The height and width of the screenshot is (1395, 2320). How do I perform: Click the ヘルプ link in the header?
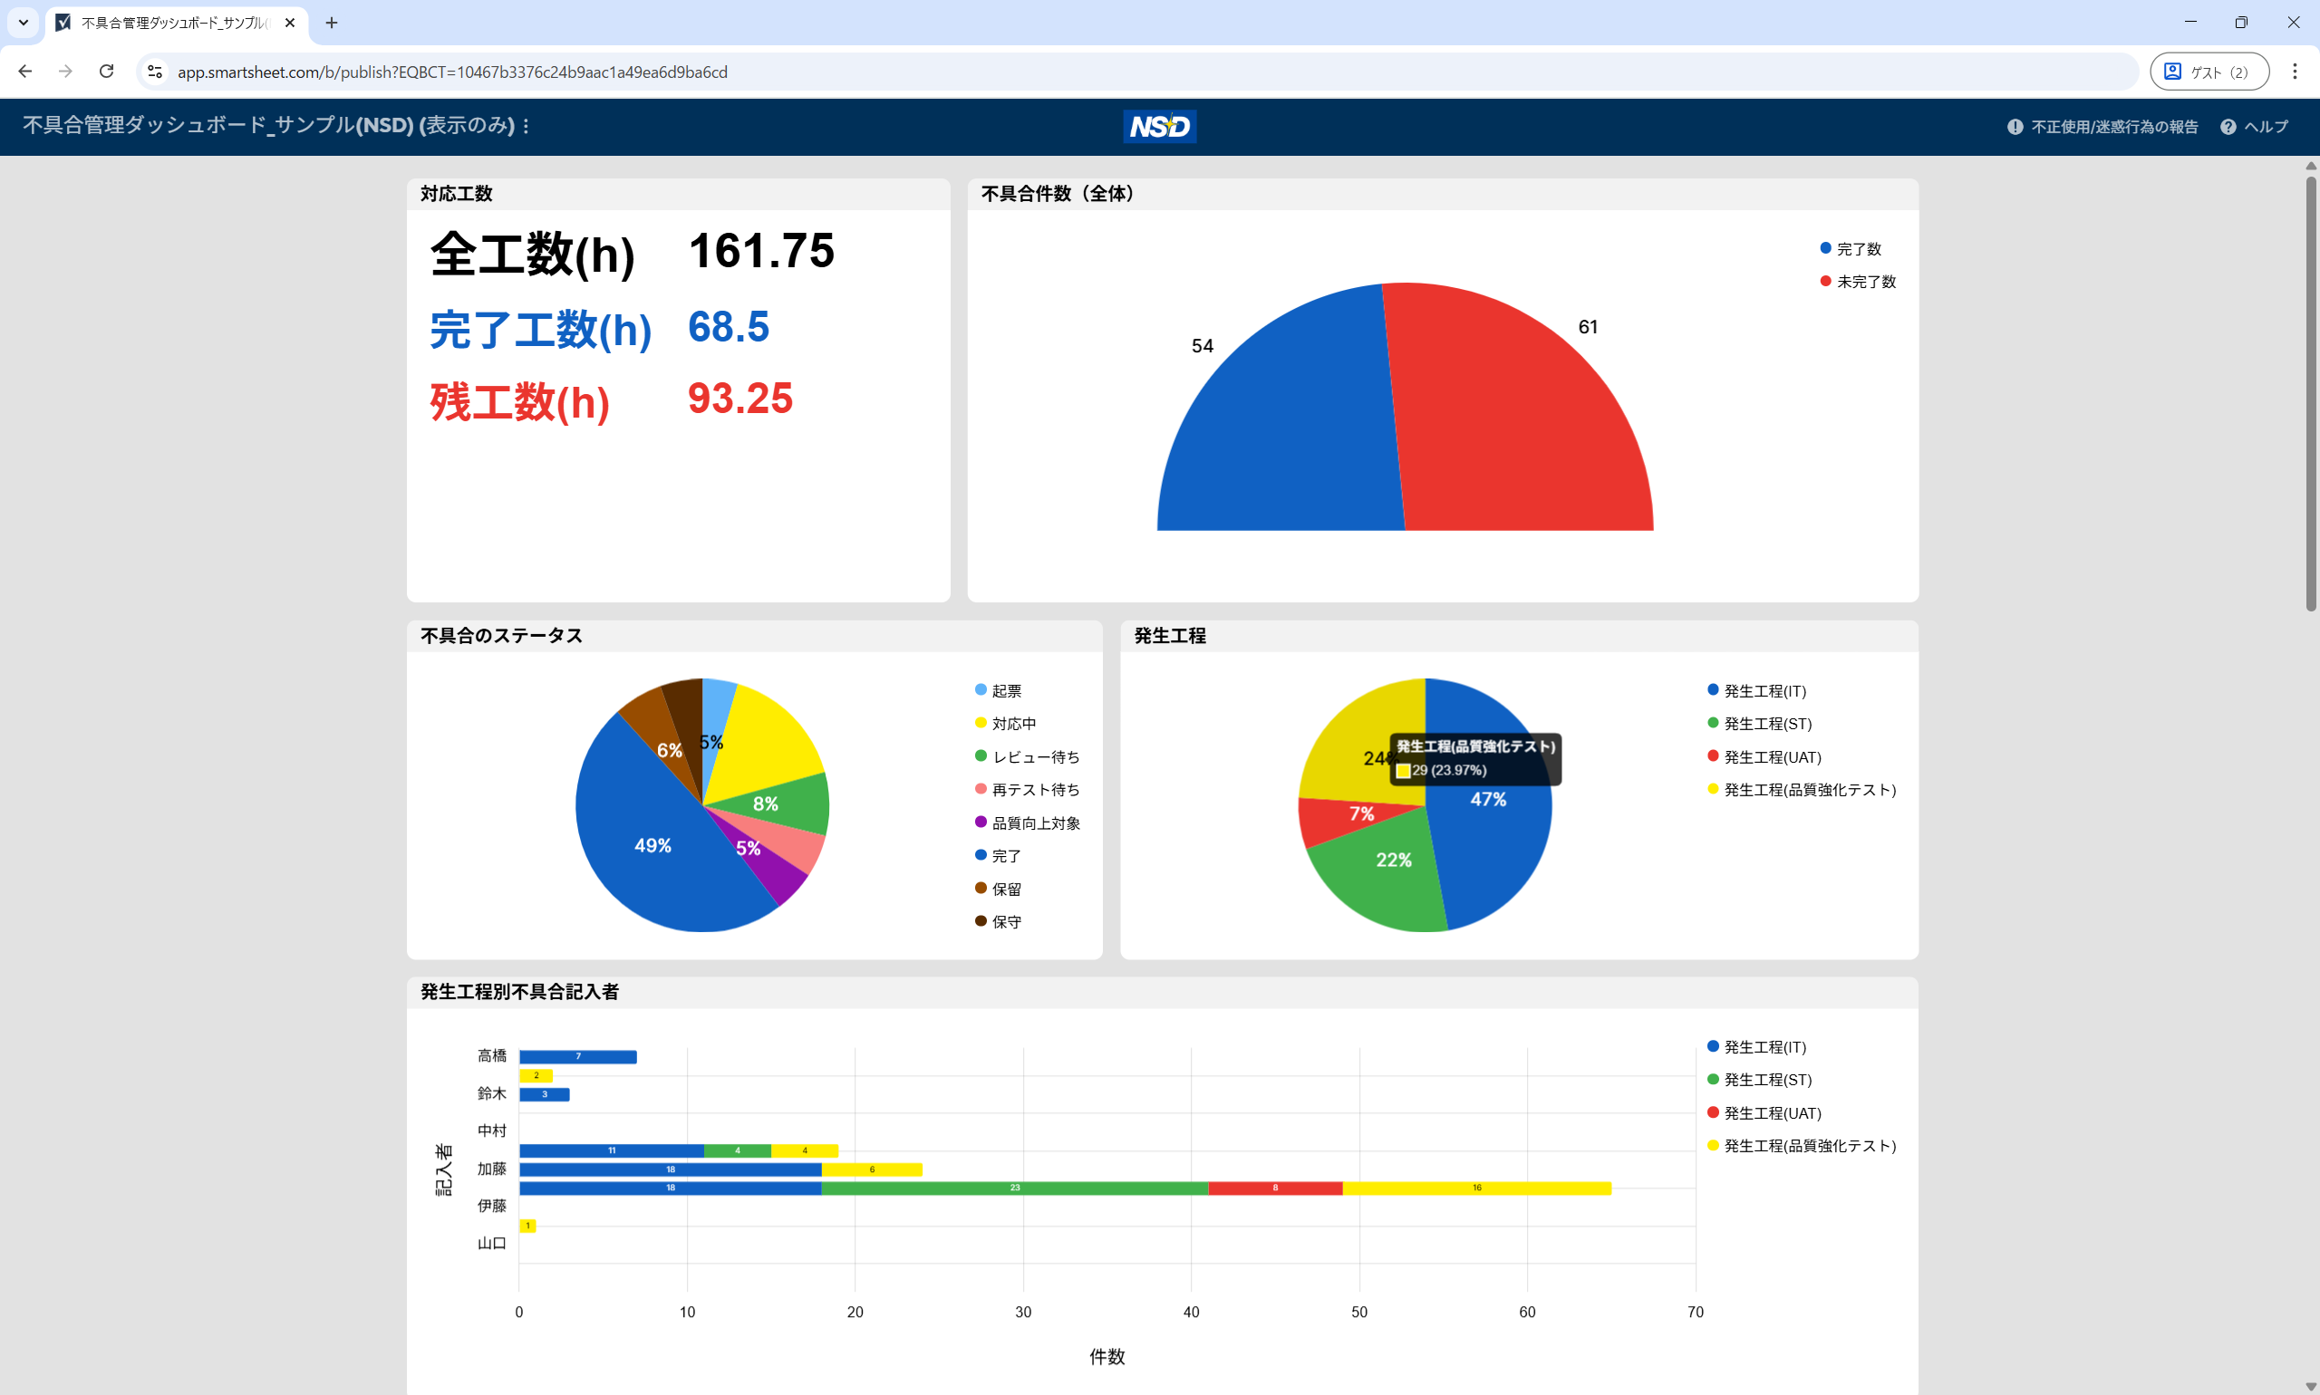click(2266, 127)
